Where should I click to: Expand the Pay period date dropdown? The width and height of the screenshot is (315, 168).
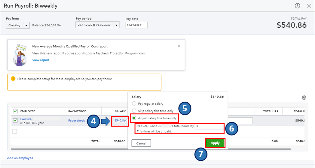[x=116, y=25]
